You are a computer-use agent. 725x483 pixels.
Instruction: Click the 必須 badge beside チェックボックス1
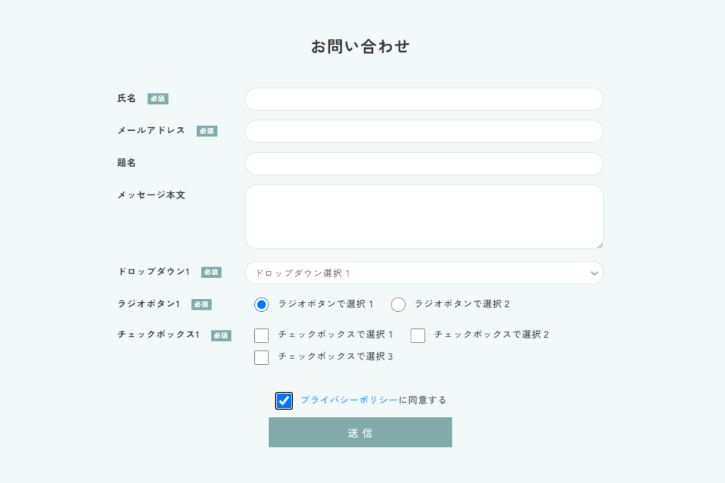221,335
